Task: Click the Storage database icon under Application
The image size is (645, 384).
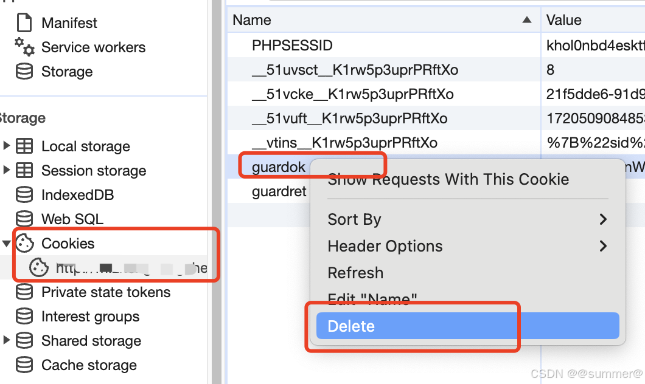Action: [24, 72]
